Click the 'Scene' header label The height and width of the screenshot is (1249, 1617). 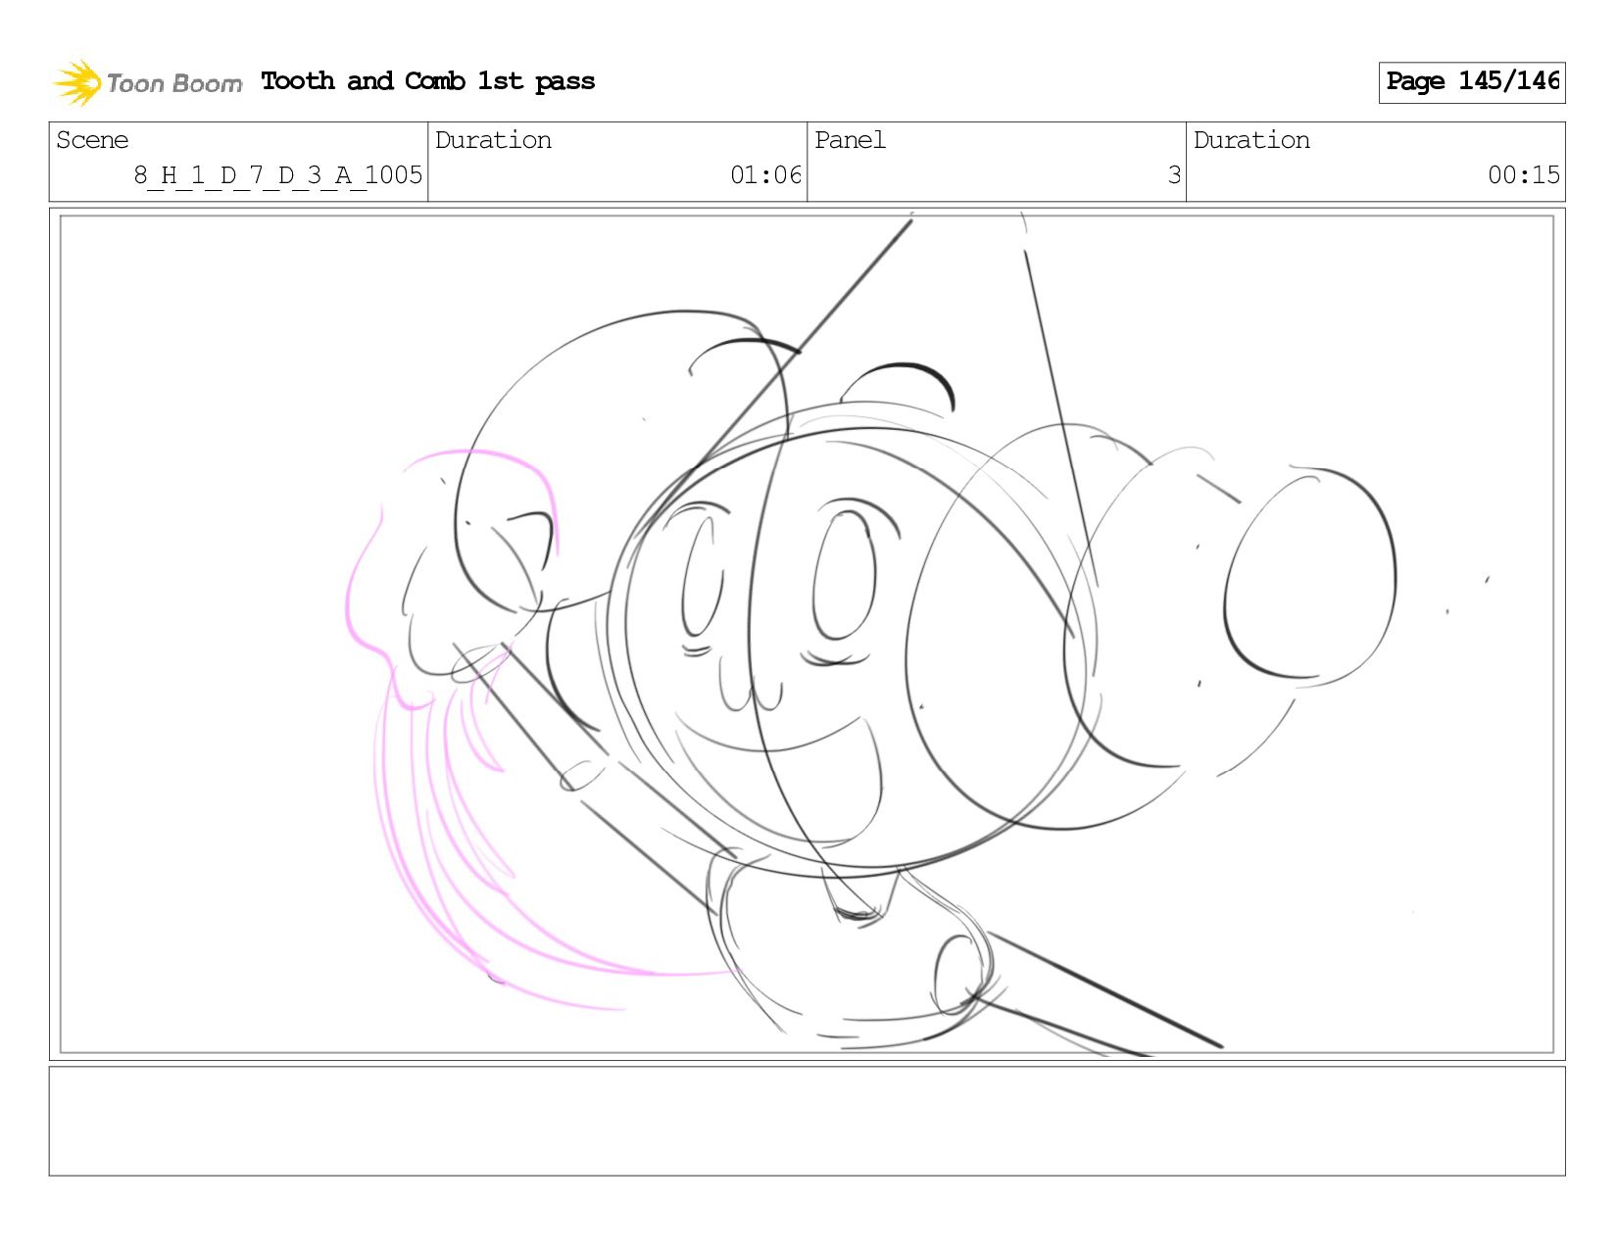(92, 140)
